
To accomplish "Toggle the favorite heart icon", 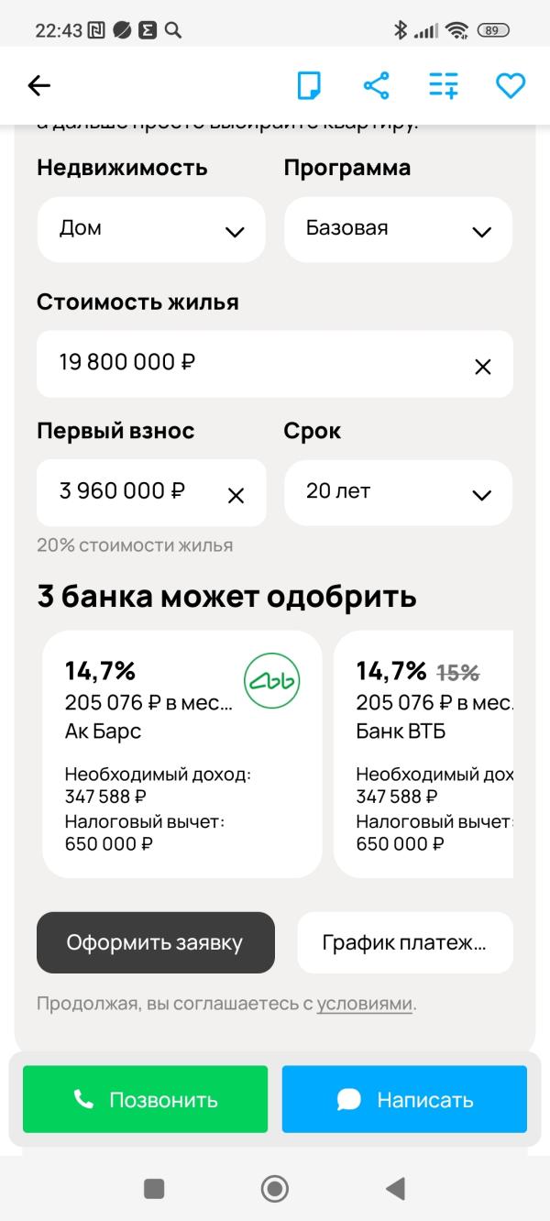I will 511,86.
